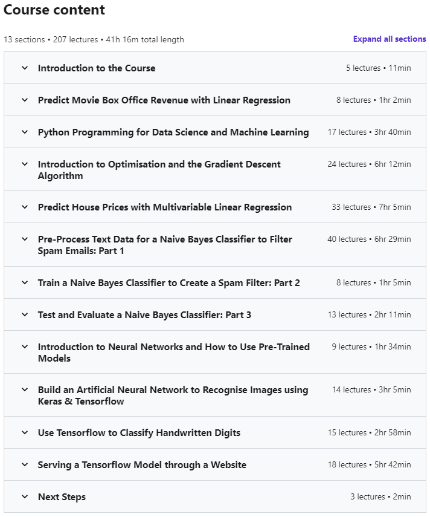Screen dimensions: 430x517
Task: Select Train a Naive Bayes Classifier section title
Action: pos(168,283)
